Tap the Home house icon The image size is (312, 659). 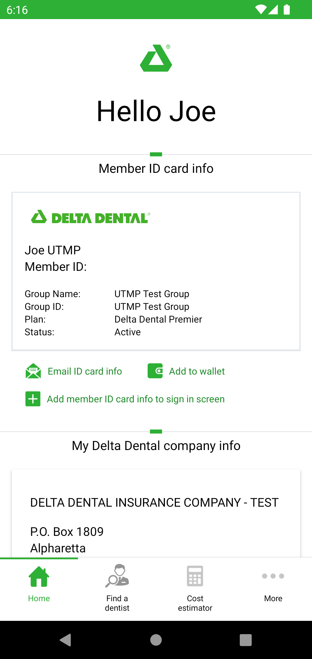click(x=39, y=576)
